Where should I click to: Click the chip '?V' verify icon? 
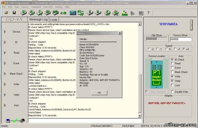(x=40, y=13)
